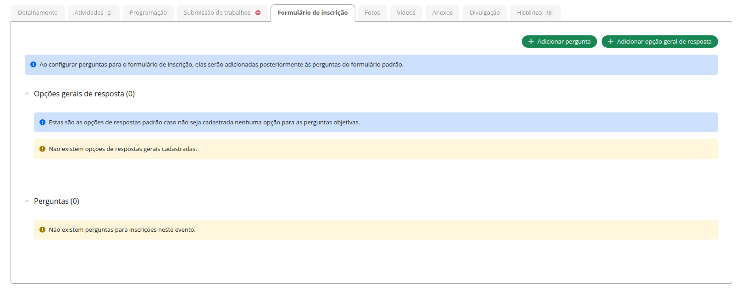Click warning icon beside 'Não existem perguntas'
This screenshot has width=741, height=296.
click(42, 230)
